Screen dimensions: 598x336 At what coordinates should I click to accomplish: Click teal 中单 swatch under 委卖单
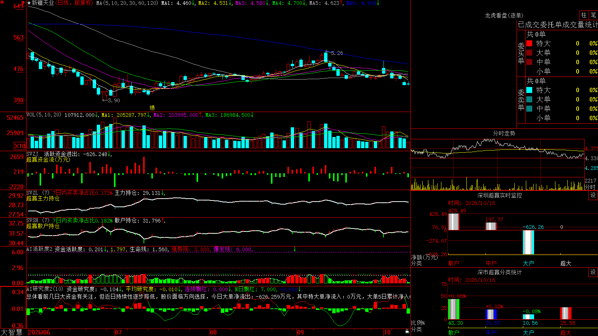(x=529, y=109)
